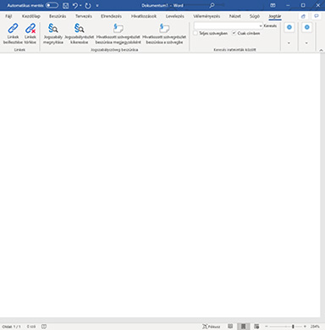Click the Fájl menu button
Image resolution: width=325 pixels, height=330 pixels.
pos(8,16)
